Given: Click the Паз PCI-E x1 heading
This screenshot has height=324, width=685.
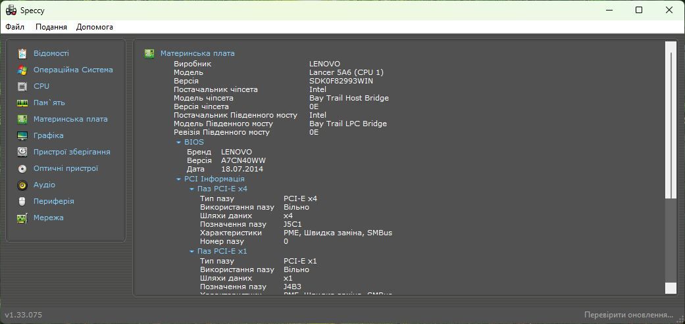Looking at the screenshot, I should 222,251.
